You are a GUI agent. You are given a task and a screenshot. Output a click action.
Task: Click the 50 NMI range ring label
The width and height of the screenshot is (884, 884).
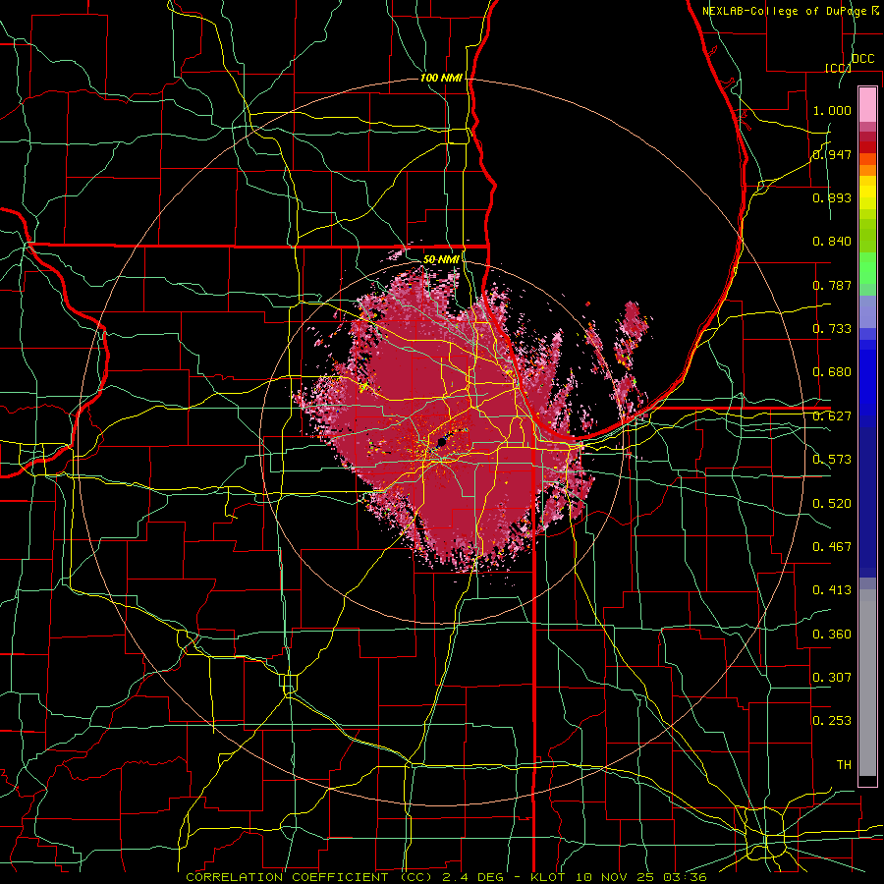(441, 259)
